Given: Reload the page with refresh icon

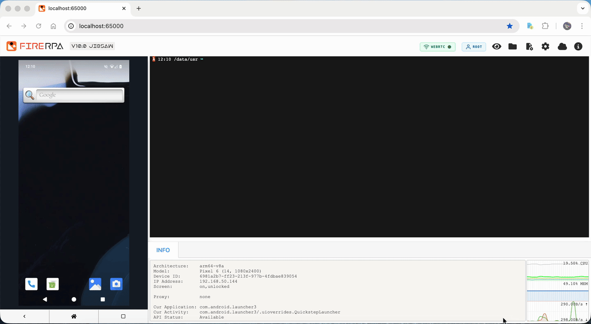Looking at the screenshot, I should pos(39,26).
